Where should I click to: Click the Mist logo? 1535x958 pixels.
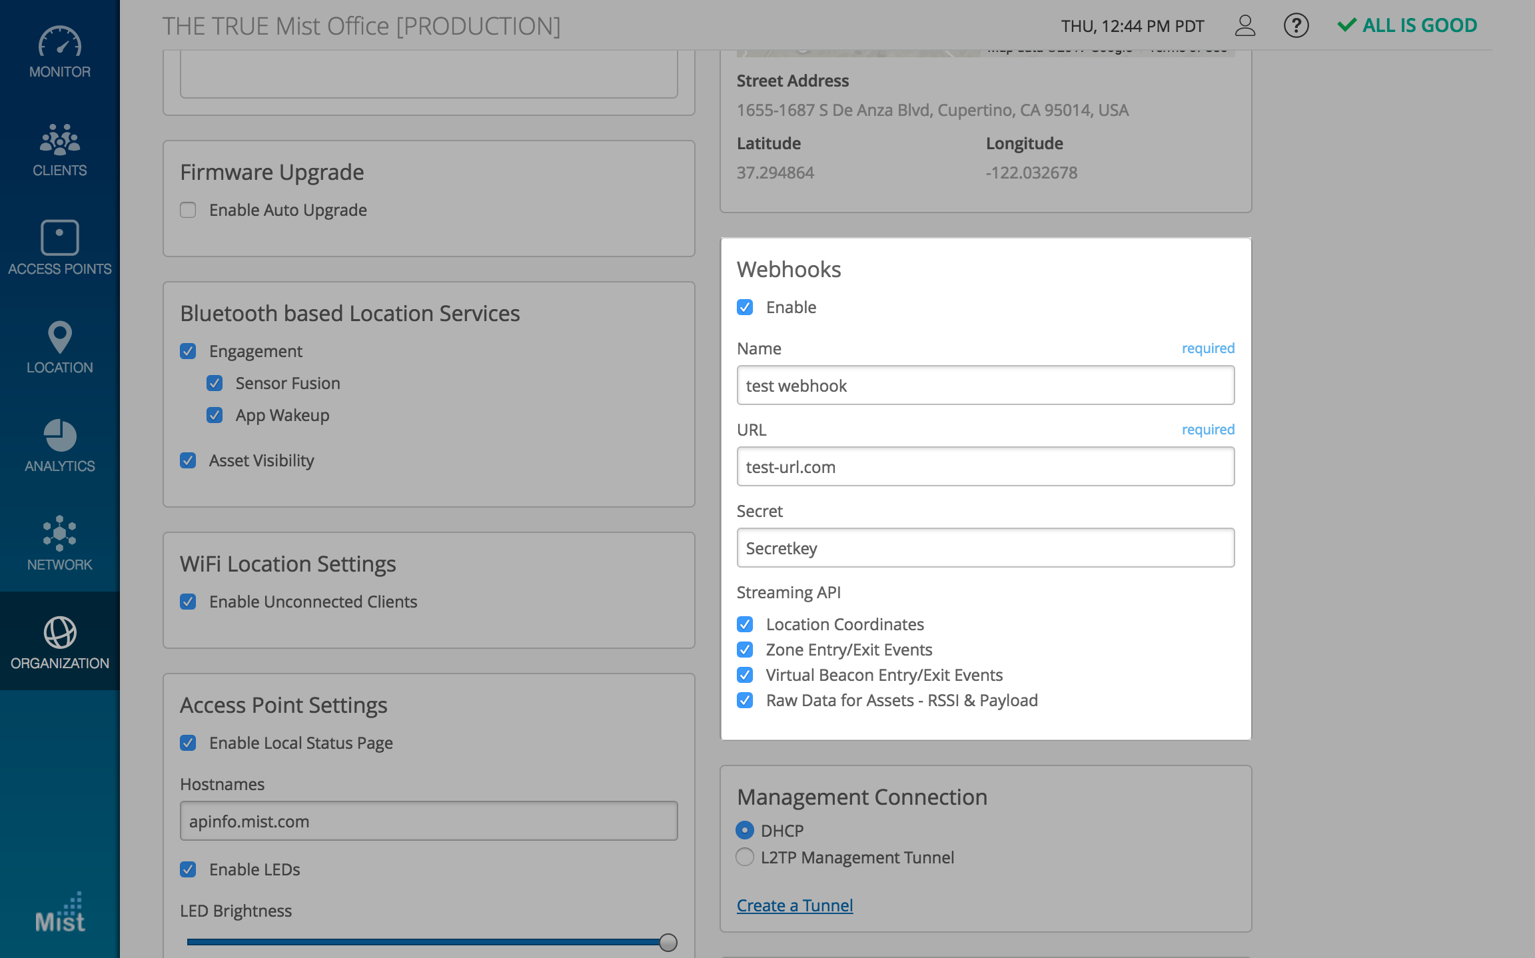point(59,913)
